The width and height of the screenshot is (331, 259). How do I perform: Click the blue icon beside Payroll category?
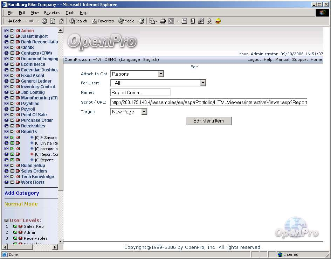(6, 109)
